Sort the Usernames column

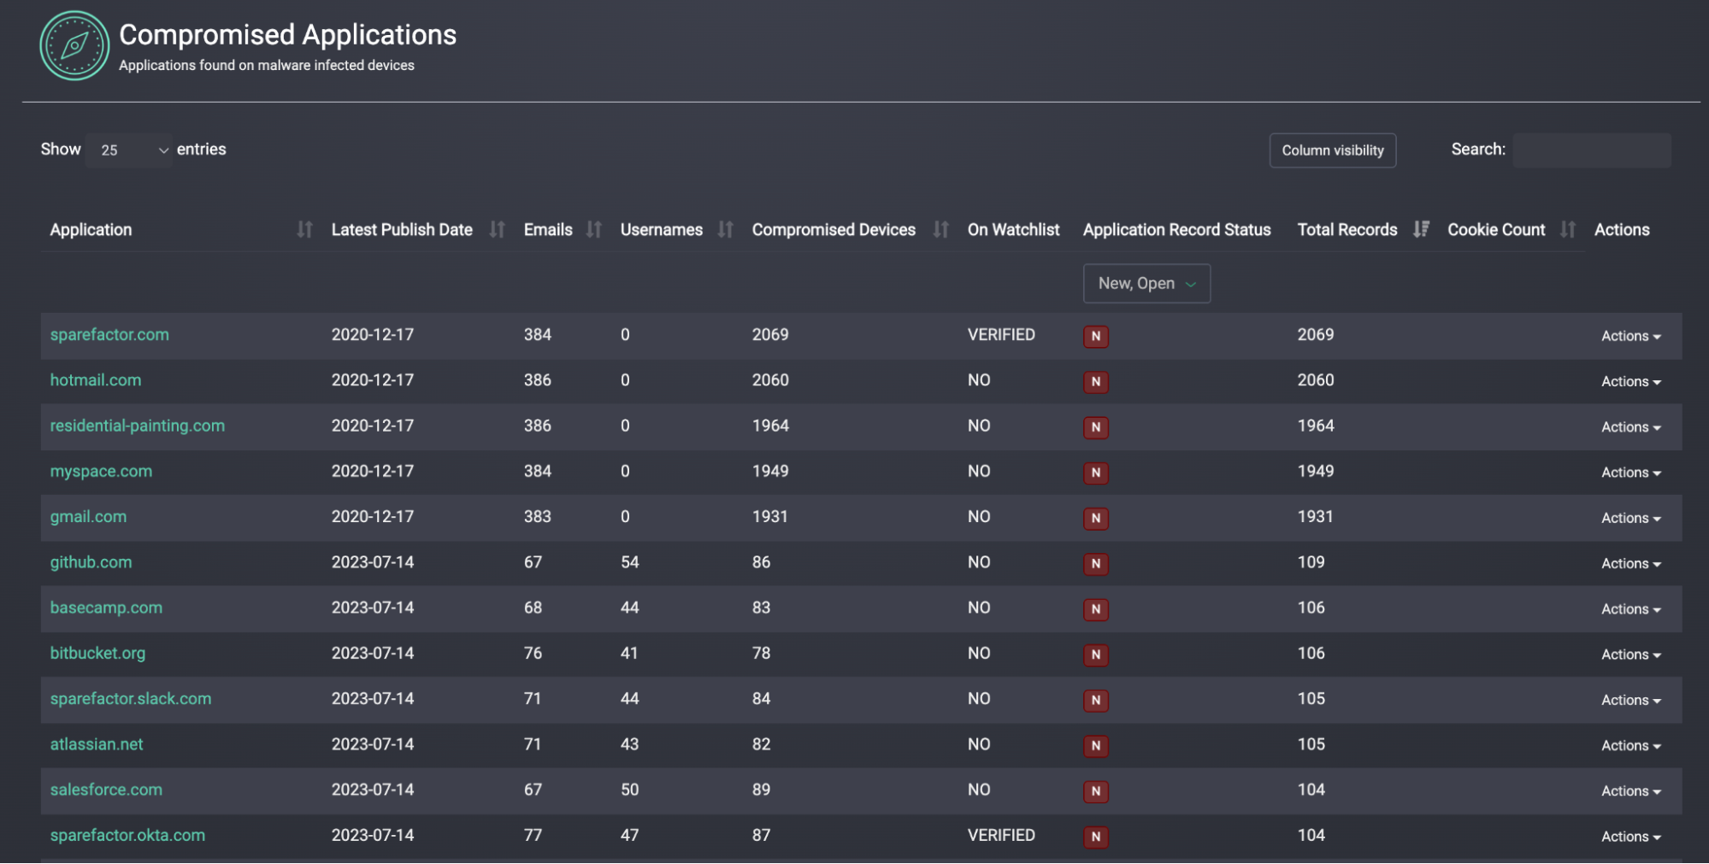725,229
